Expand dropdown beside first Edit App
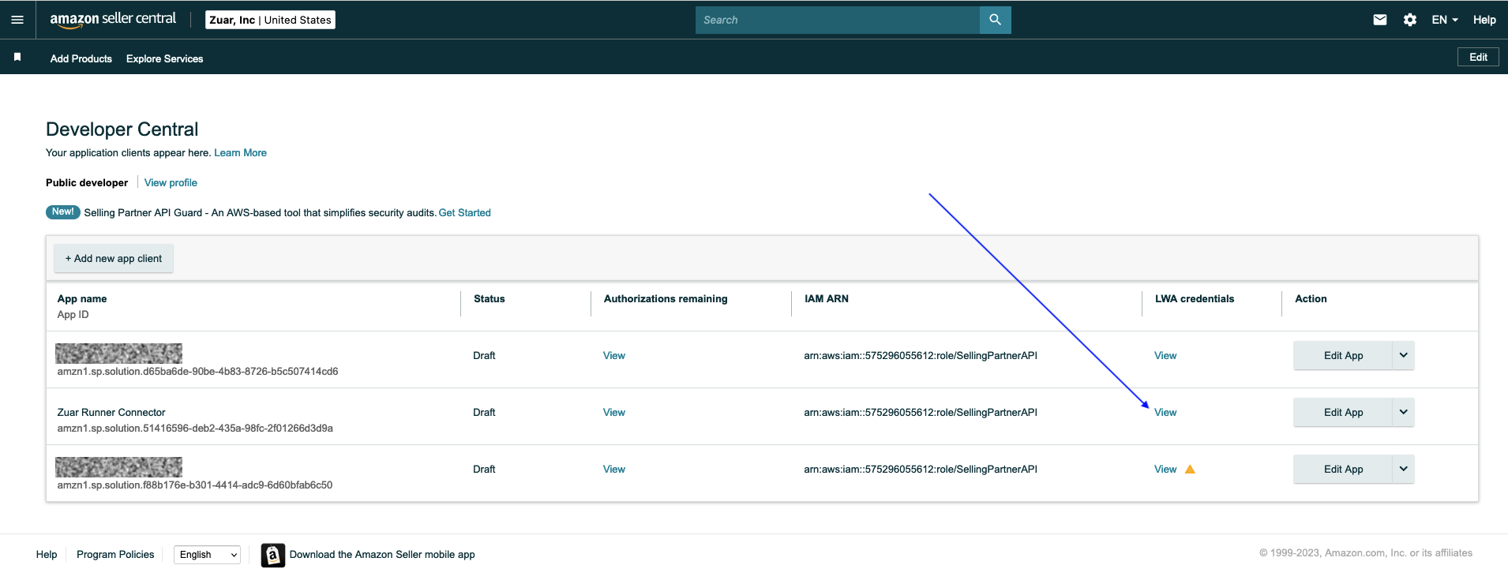Screen dimensions: 1508x569 [x=1403, y=355]
